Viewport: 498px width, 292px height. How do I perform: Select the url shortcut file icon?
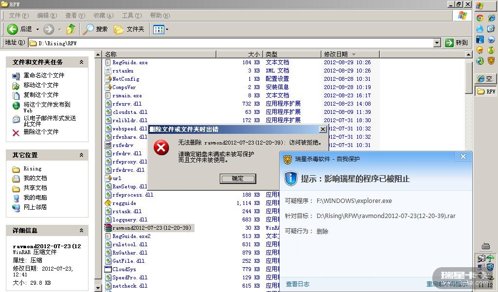[108, 178]
